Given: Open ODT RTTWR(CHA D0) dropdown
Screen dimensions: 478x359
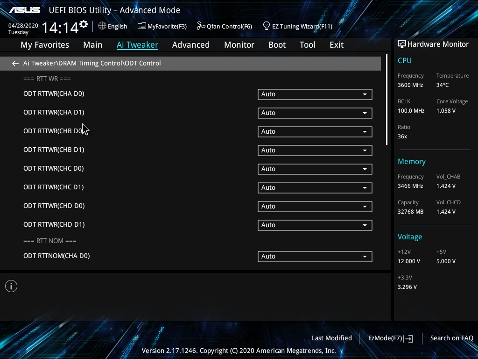Looking at the screenshot, I should tap(315, 94).
